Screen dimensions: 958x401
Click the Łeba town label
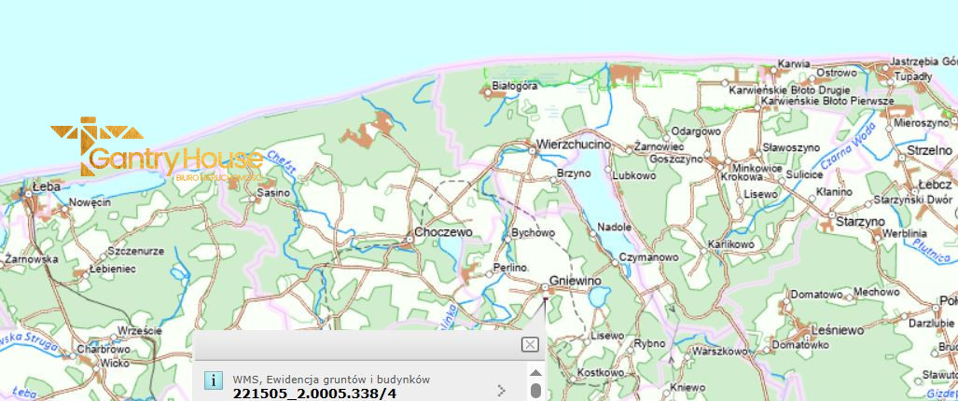pos(46,187)
